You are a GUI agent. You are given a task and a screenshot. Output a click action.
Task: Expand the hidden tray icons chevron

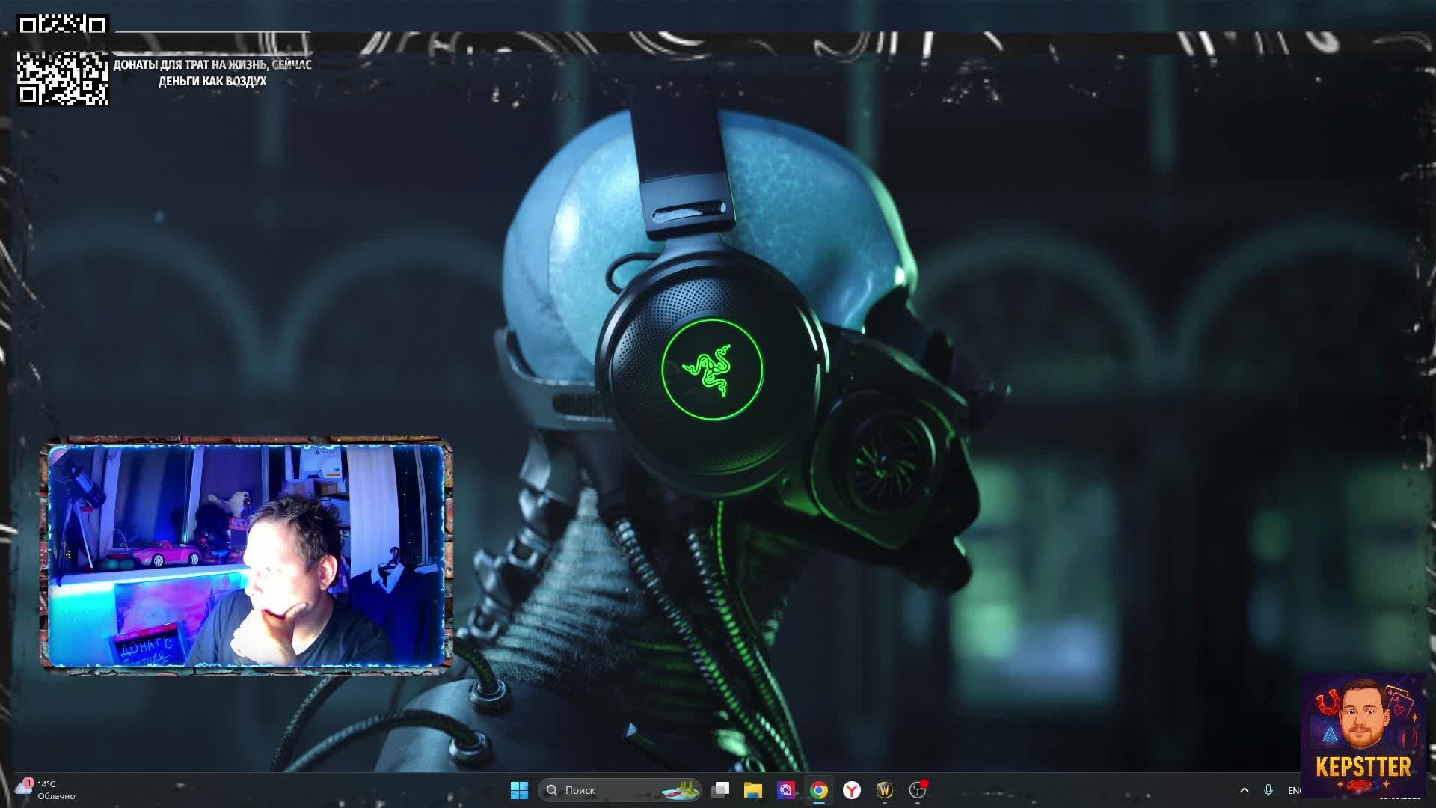pyautogui.click(x=1245, y=790)
